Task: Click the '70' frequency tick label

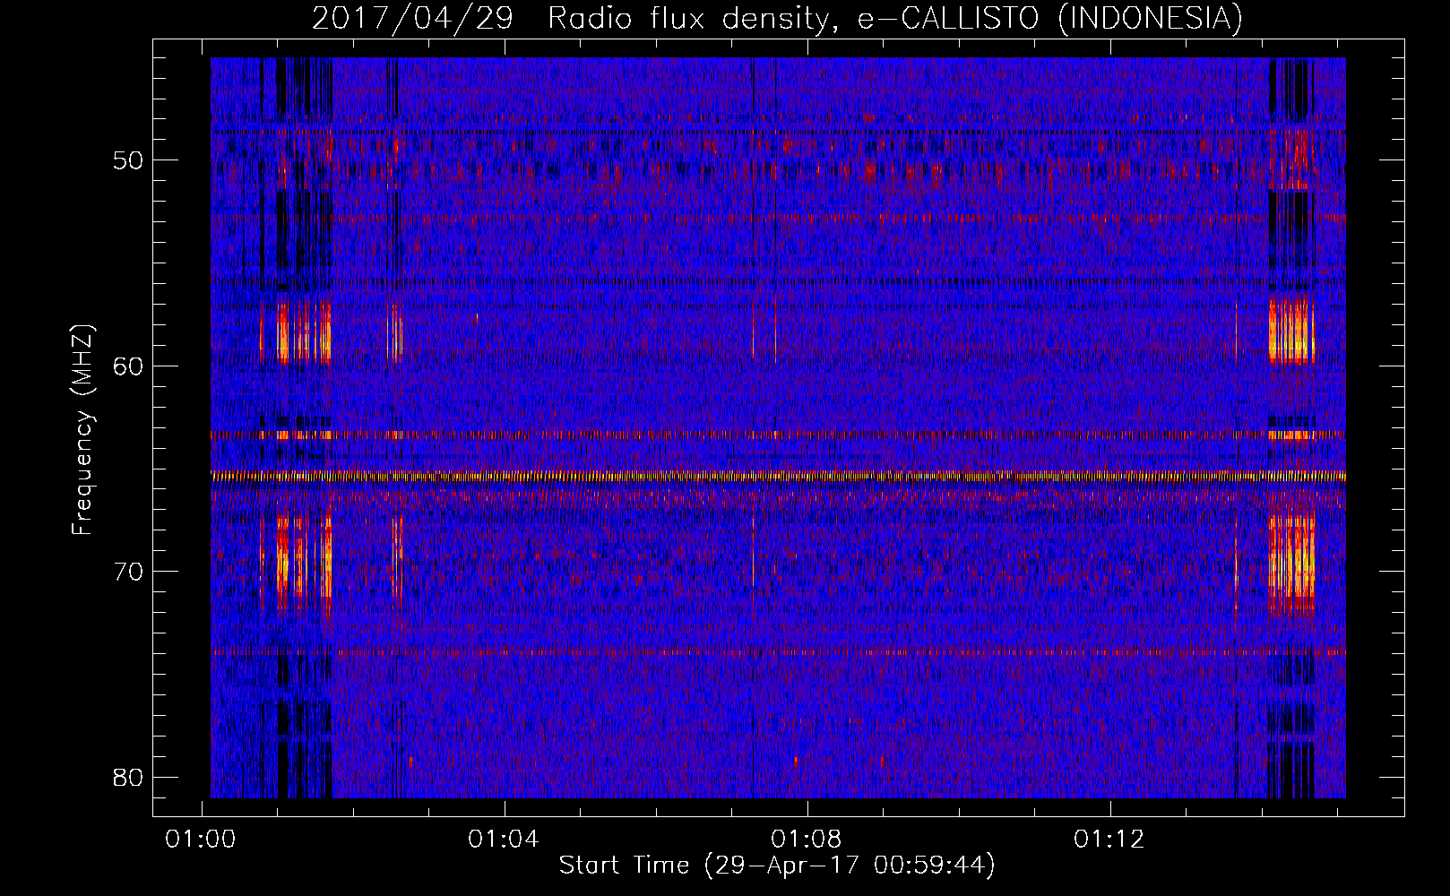Action: (x=128, y=571)
